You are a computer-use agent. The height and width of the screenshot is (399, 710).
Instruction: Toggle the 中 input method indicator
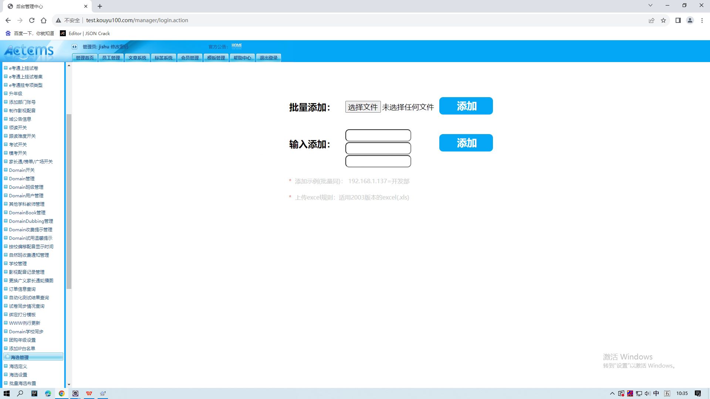656,393
